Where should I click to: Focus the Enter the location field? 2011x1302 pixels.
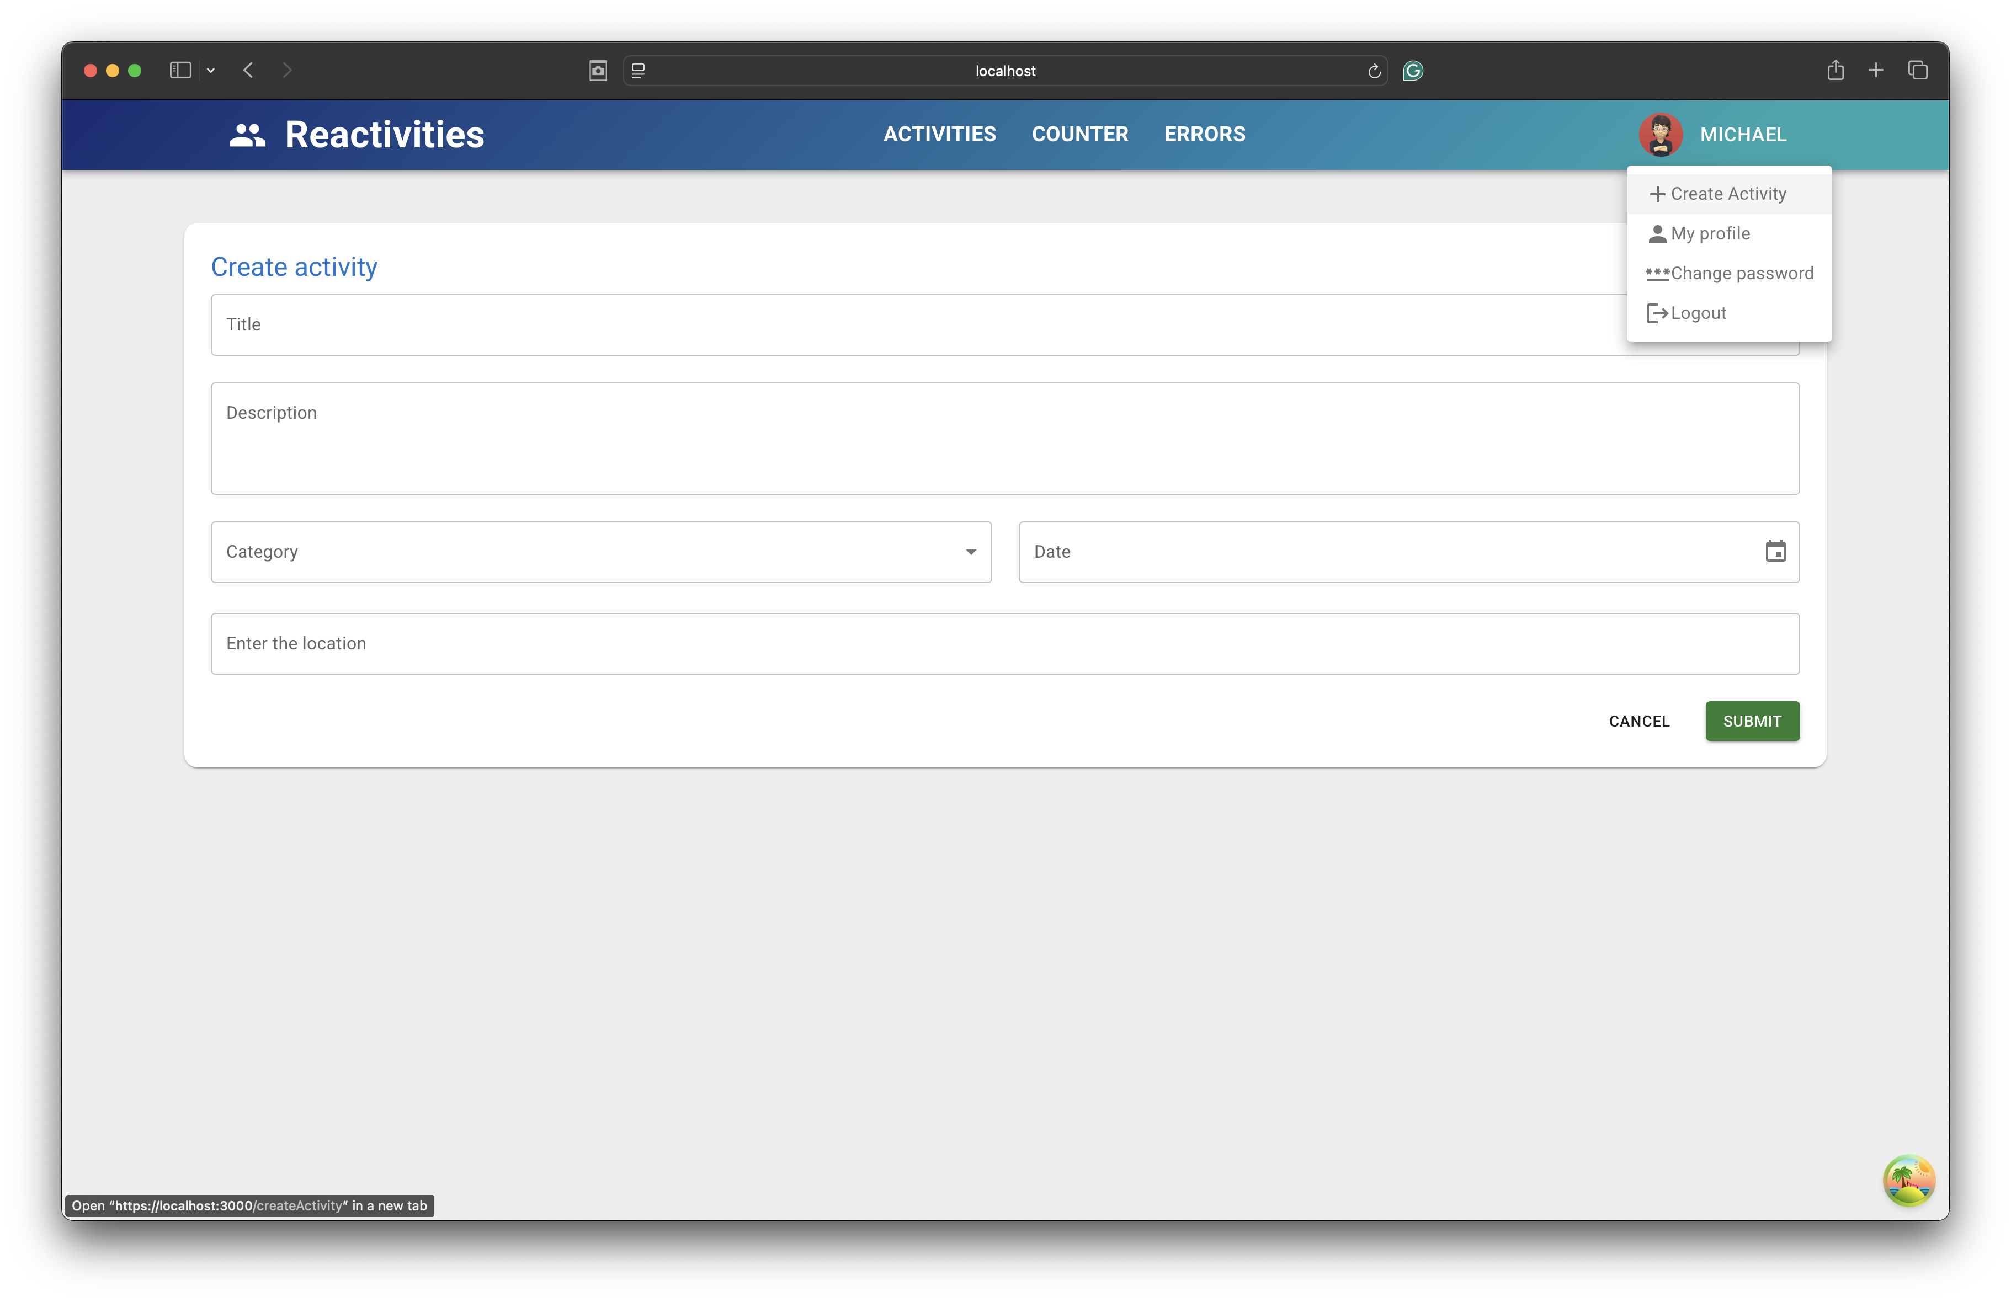coord(1004,644)
